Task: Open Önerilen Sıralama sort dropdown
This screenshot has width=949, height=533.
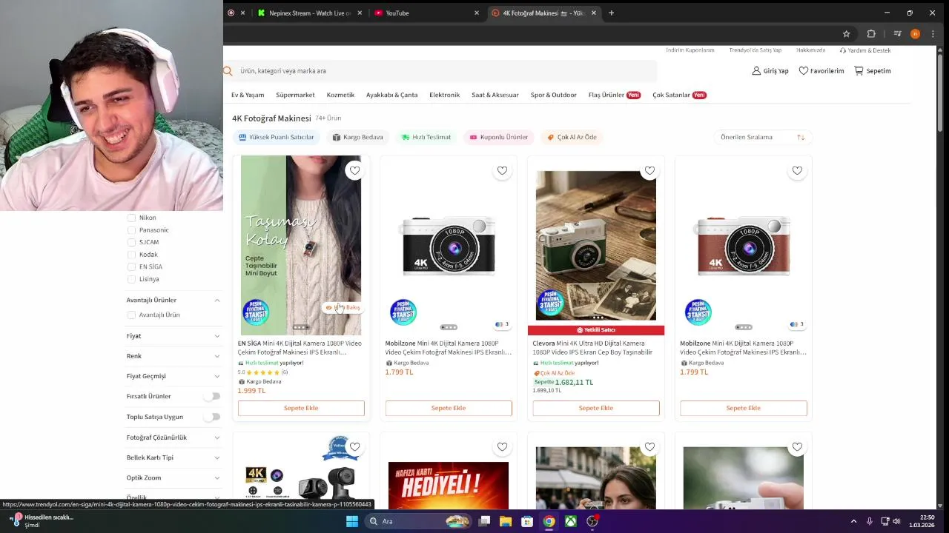Action: (762, 137)
